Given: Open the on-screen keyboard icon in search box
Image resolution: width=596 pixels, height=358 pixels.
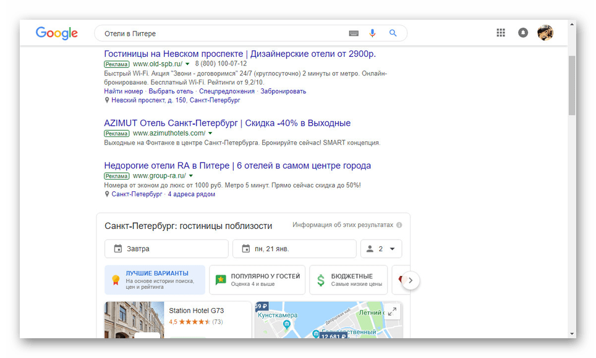Looking at the screenshot, I should [354, 33].
